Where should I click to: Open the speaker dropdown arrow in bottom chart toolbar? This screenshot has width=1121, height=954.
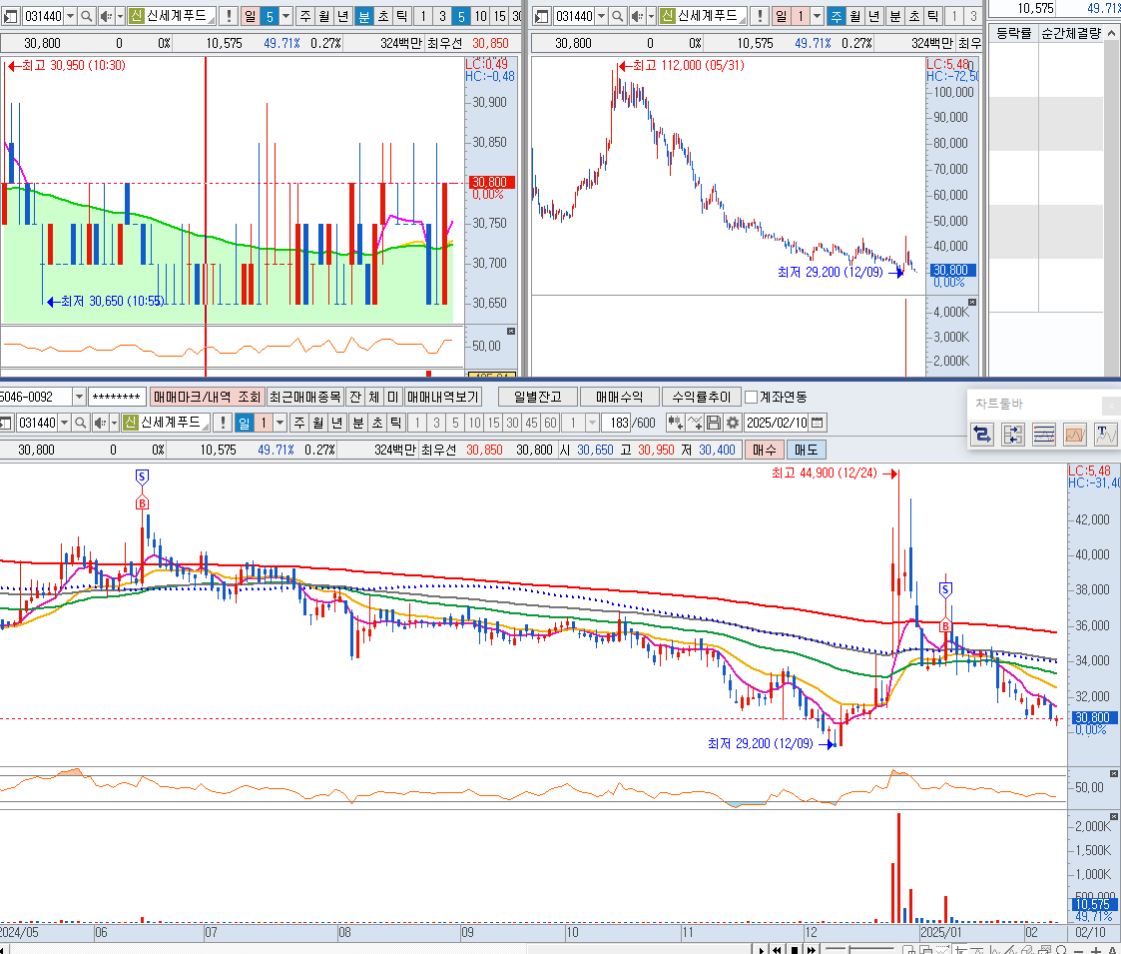(114, 423)
